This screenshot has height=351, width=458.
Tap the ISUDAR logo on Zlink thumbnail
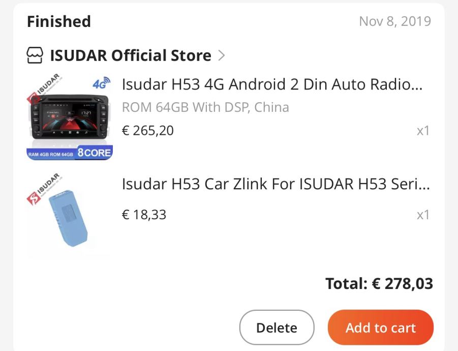(x=44, y=189)
